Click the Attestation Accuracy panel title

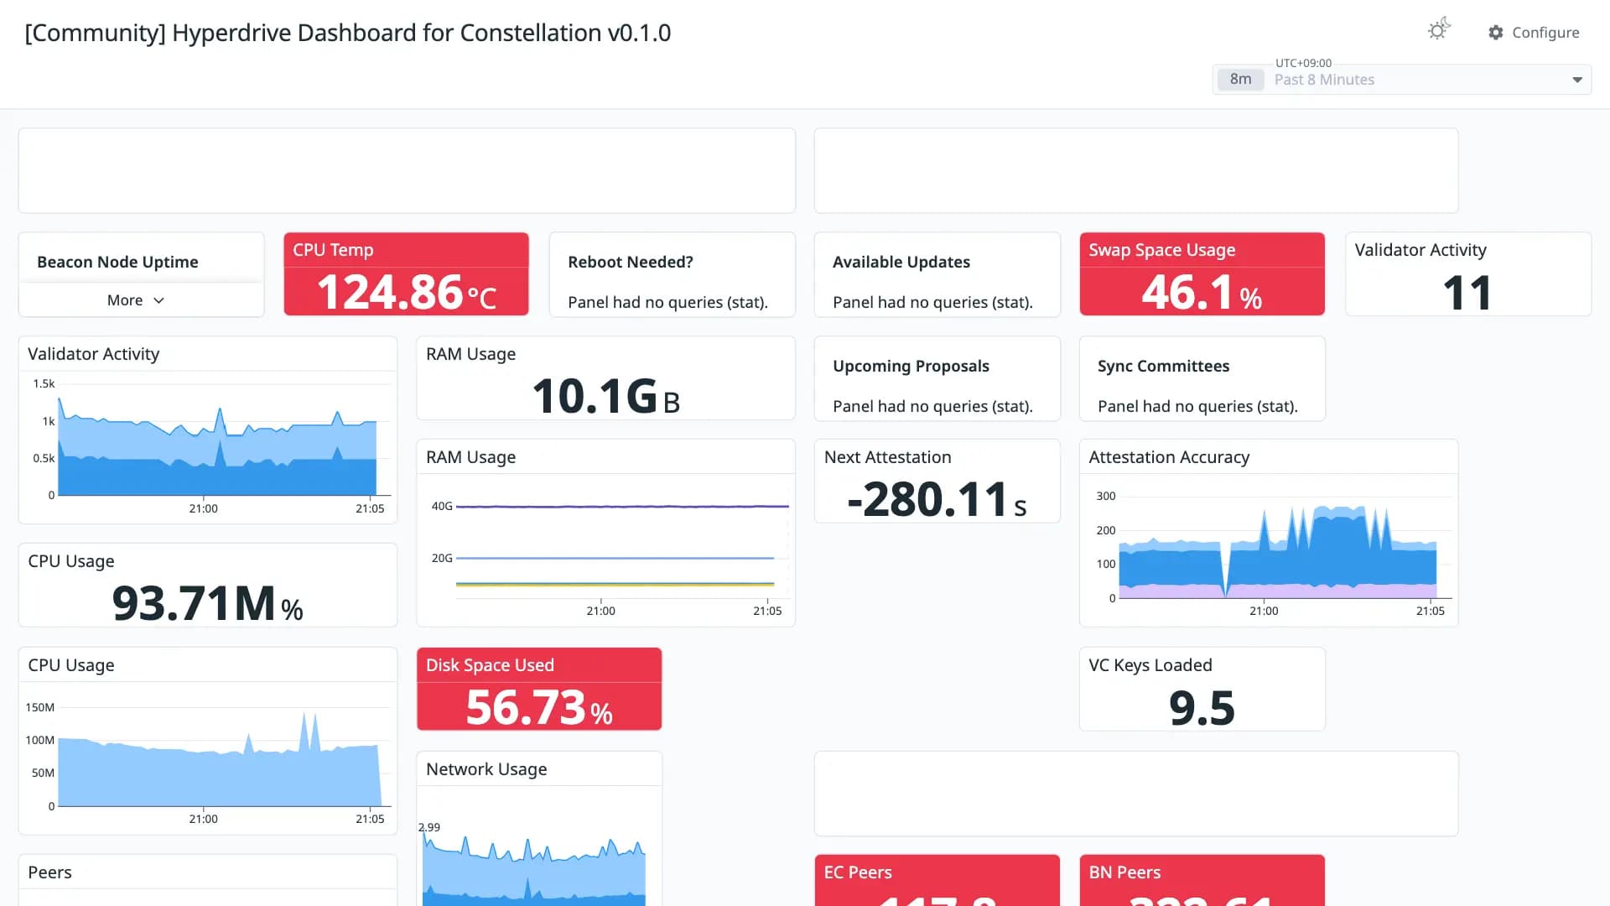coord(1169,457)
